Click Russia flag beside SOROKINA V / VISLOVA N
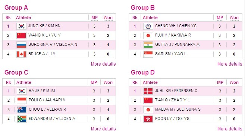The width and height of the screenshot is (245, 136). click(x=21, y=45)
